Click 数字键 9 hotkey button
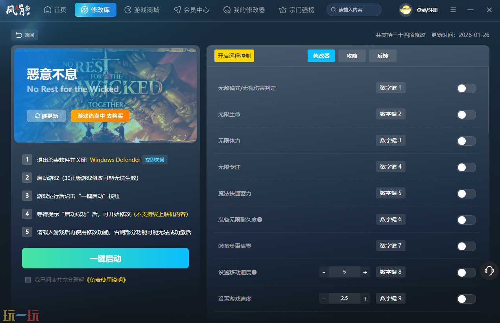This screenshot has width=500, height=323. point(391,298)
